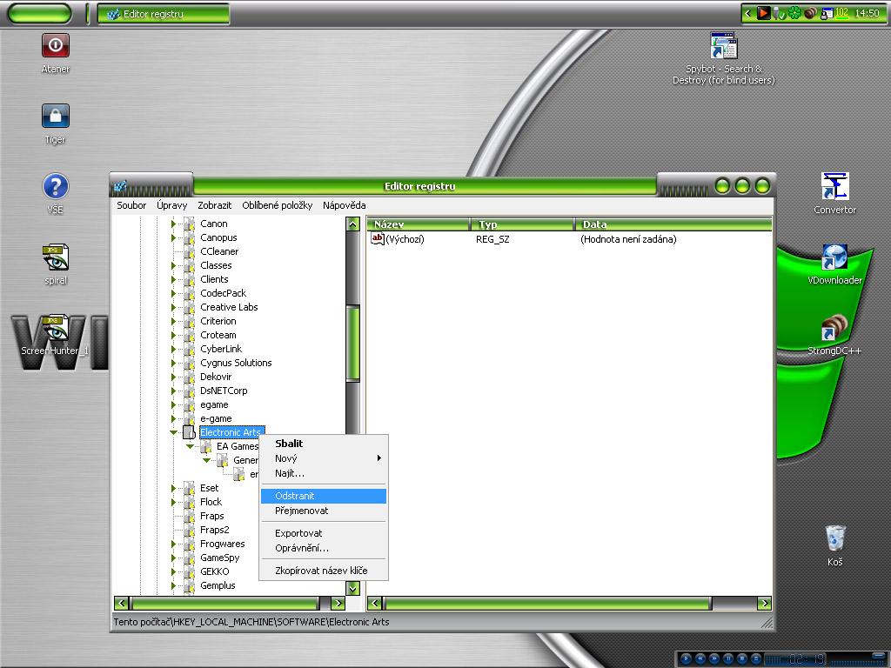891x668 pixels.
Task: Expand the Creative Labs registry key
Action: (x=174, y=307)
